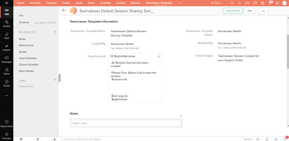Click the Add a note field
The width and height of the screenshot is (289, 141).
click(x=126, y=123)
